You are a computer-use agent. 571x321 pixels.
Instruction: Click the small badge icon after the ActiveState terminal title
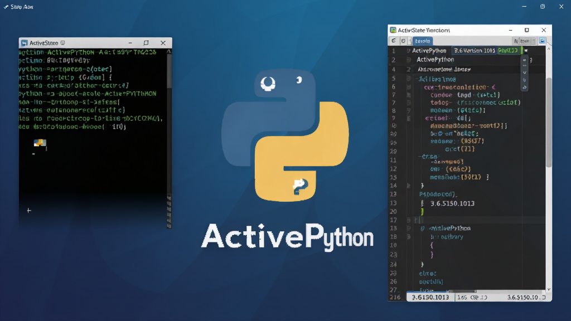(62, 43)
